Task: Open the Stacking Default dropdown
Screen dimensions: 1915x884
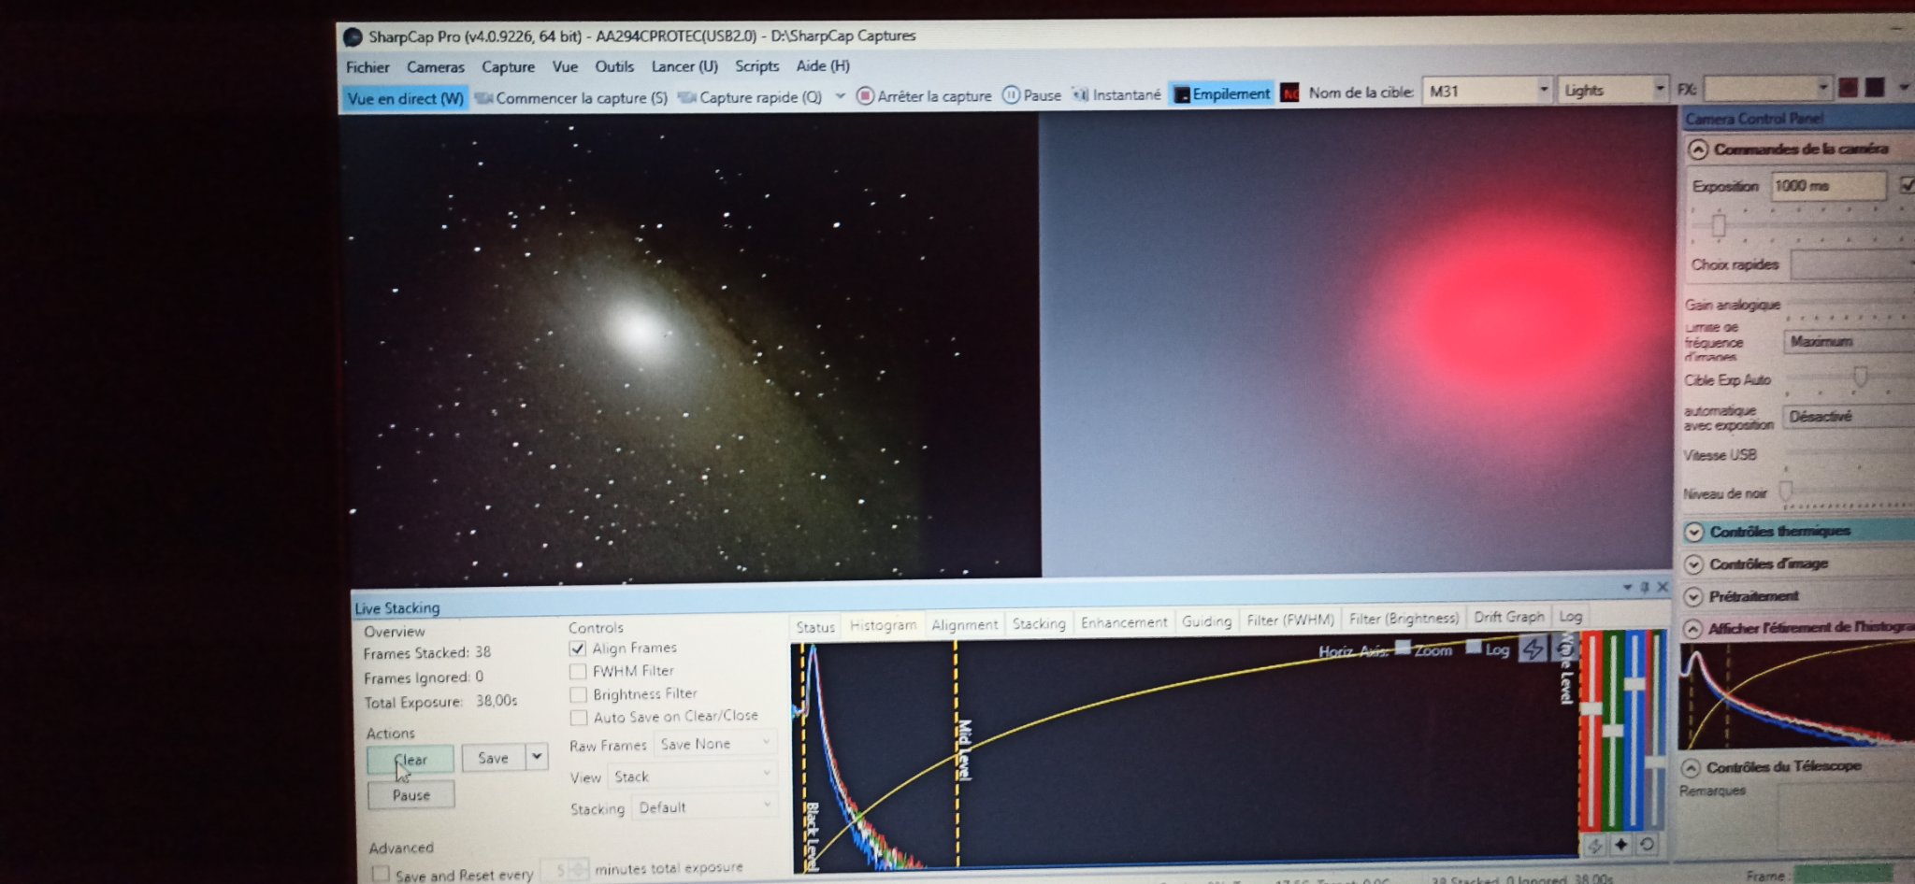Action: tap(705, 806)
